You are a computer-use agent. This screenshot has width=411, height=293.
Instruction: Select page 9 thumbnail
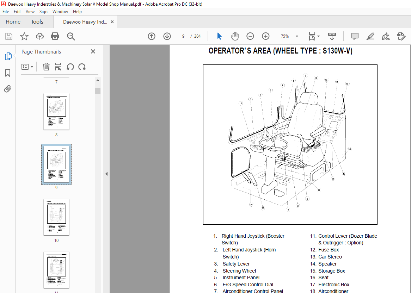56,164
